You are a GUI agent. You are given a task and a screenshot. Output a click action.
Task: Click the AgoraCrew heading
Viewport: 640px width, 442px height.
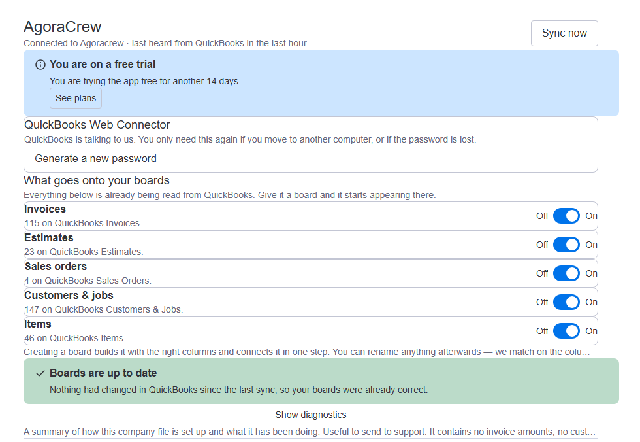point(63,27)
